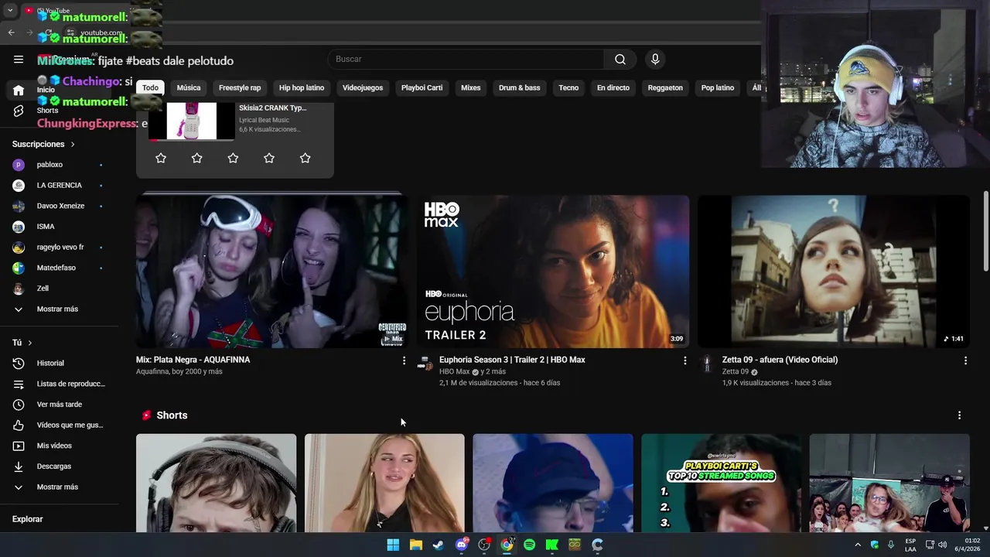The image size is (990, 557).
Task: Open Descargas in sidebar
Action: [58, 466]
